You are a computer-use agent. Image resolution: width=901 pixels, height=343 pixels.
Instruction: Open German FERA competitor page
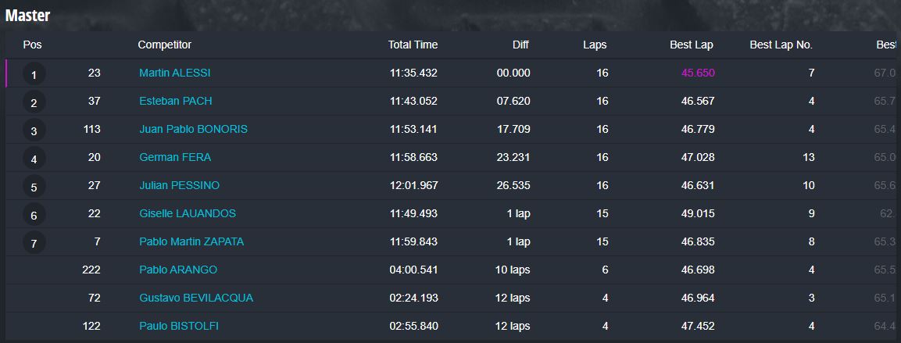(175, 157)
